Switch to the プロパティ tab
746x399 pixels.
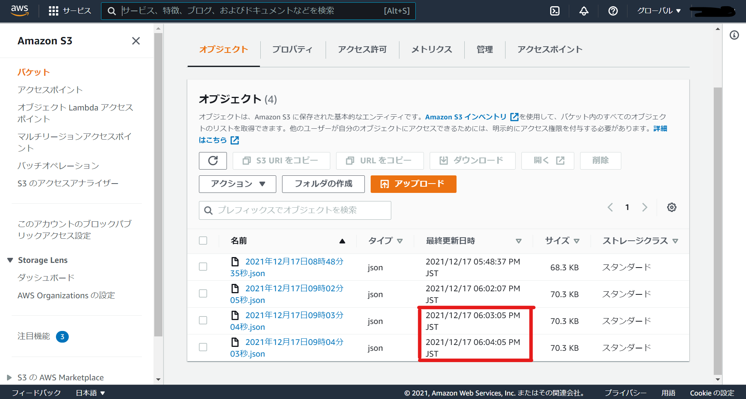click(293, 49)
